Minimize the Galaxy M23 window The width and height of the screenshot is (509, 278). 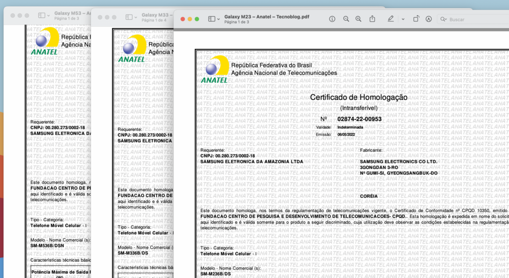190,19
